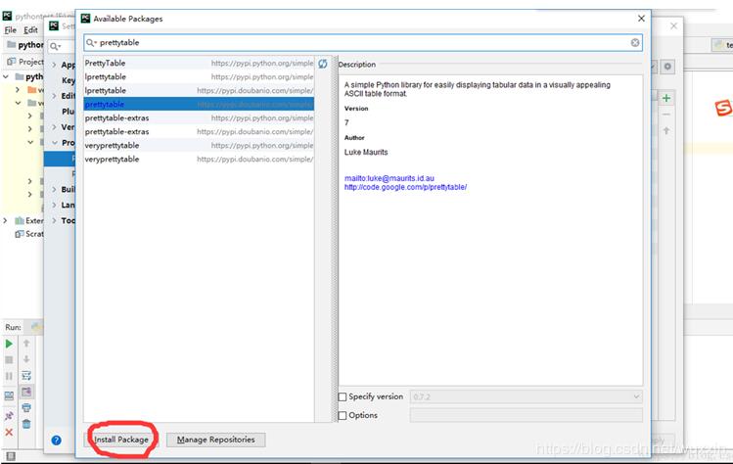Click the up arrow icon in the Run panel
The height and width of the screenshot is (464, 733).
(26, 344)
